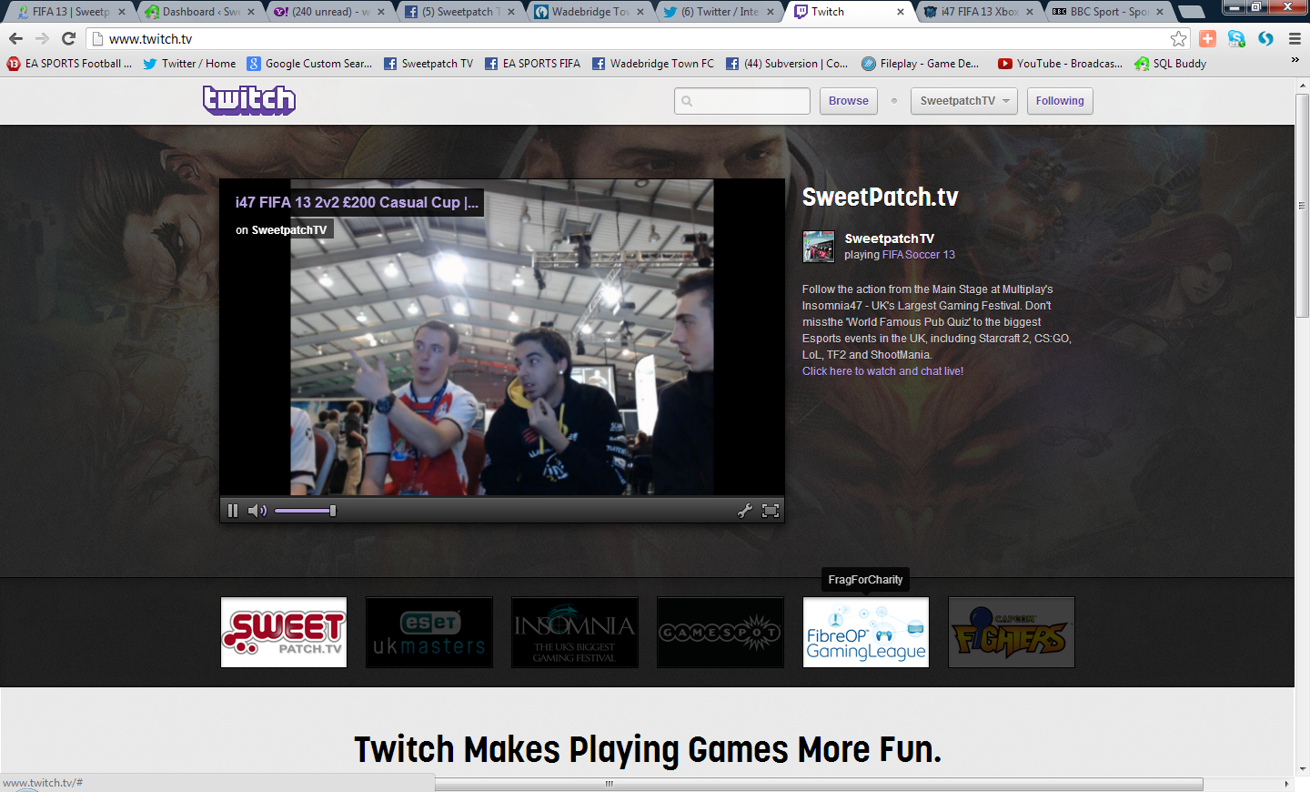
Task: Click the Browse button
Action: [x=849, y=101]
